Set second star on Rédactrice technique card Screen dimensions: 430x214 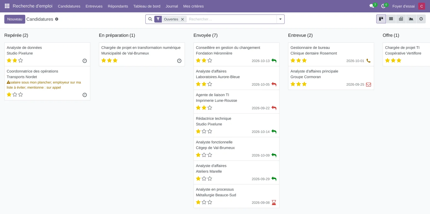(204, 131)
